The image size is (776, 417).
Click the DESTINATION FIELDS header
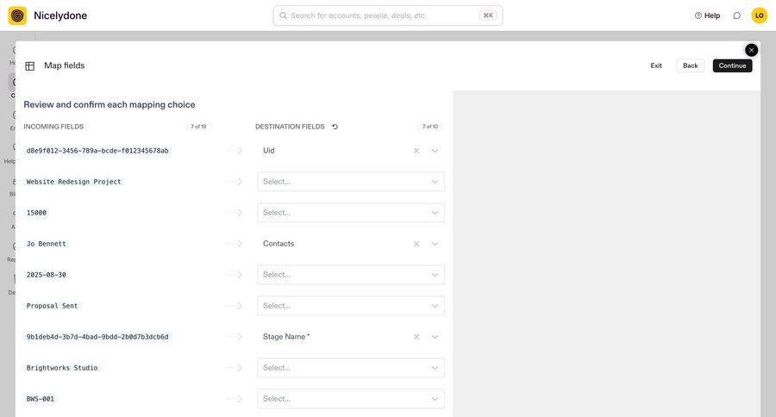290,127
